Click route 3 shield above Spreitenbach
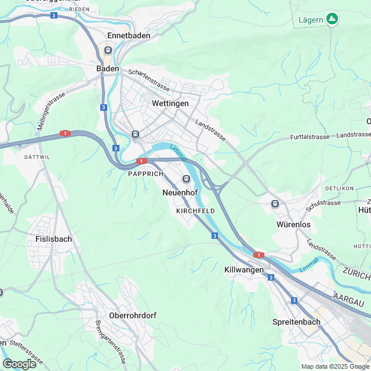The image size is (371, 371). [294, 300]
